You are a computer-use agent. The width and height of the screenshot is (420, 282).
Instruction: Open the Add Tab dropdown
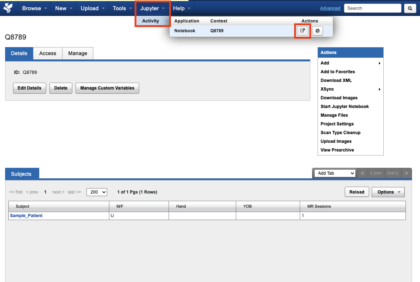[334, 173]
